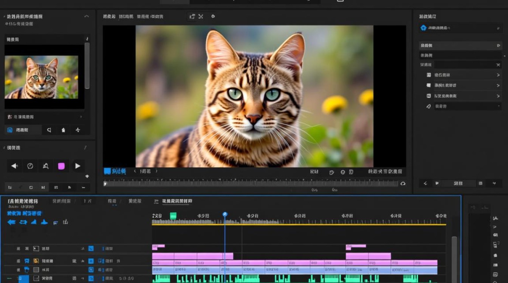Click the blue playhead on the timeline ruler
This screenshot has height=283, width=508.
pos(225,214)
